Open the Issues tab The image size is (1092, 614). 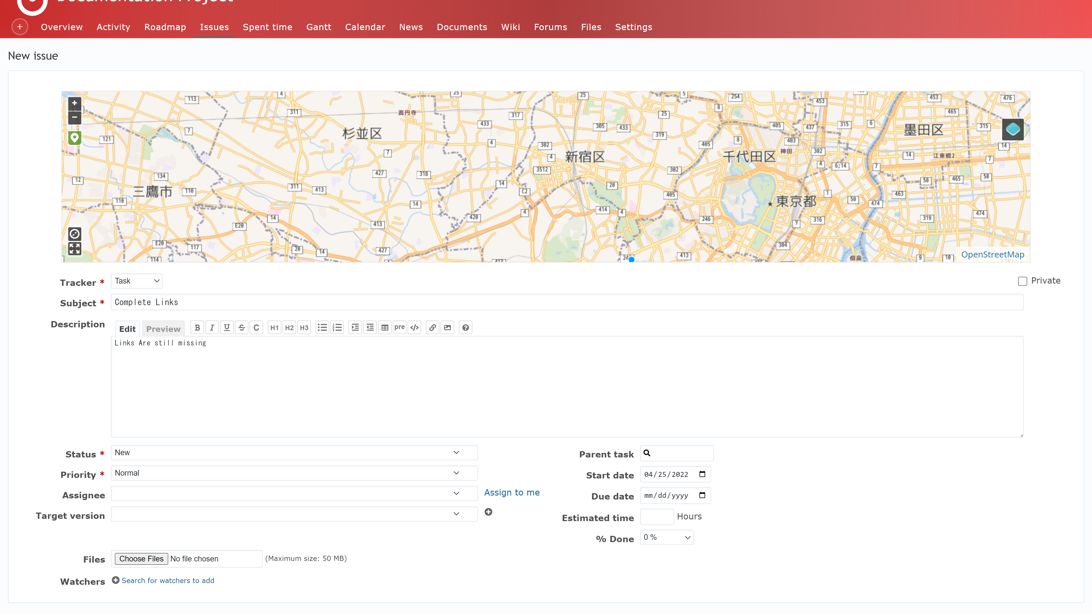[214, 27]
